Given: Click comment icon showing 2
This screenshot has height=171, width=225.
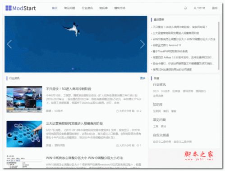Looking at the screenshot, I should click(138, 111).
